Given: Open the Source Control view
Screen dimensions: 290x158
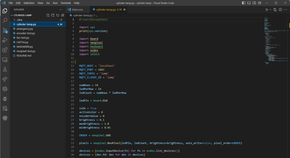Looking at the screenshot, I should (x=5, y=30).
